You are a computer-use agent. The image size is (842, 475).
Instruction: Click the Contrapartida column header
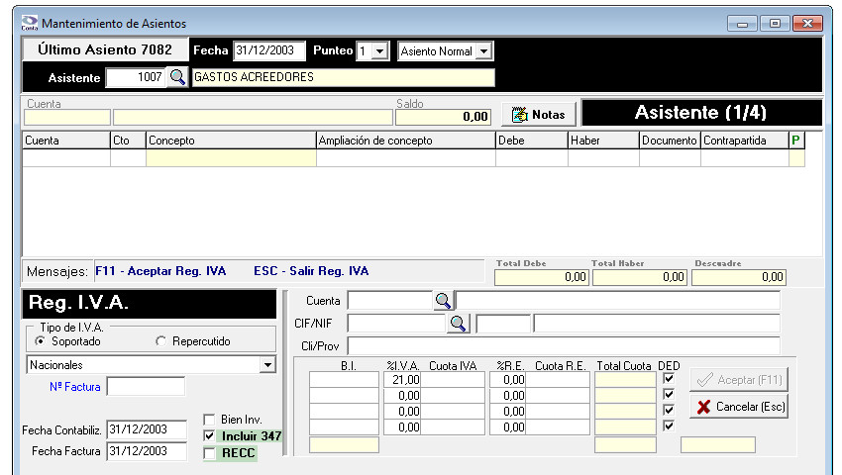(x=745, y=141)
